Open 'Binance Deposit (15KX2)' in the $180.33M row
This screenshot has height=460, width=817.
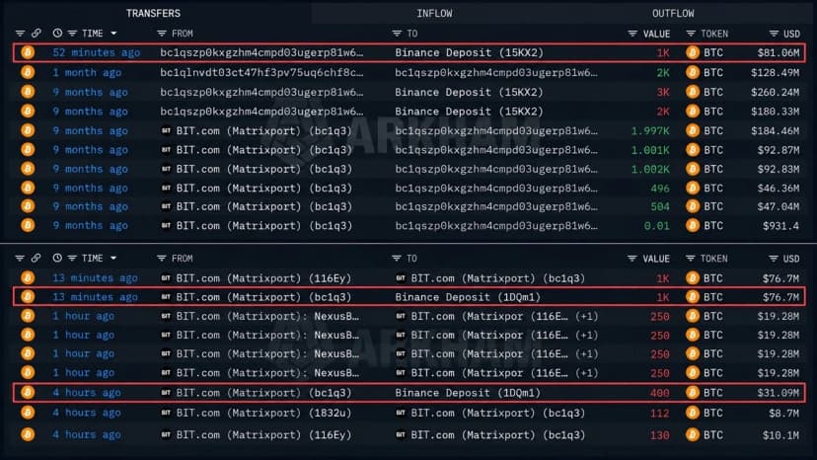click(x=469, y=112)
